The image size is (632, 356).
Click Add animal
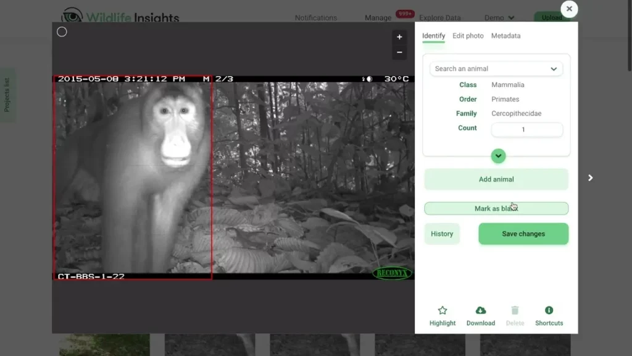496,179
